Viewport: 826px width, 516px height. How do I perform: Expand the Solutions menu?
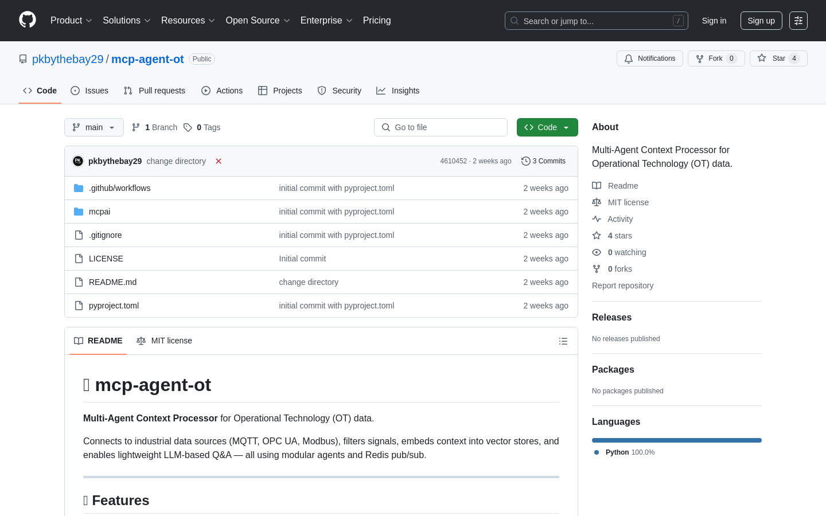point(127,21)
